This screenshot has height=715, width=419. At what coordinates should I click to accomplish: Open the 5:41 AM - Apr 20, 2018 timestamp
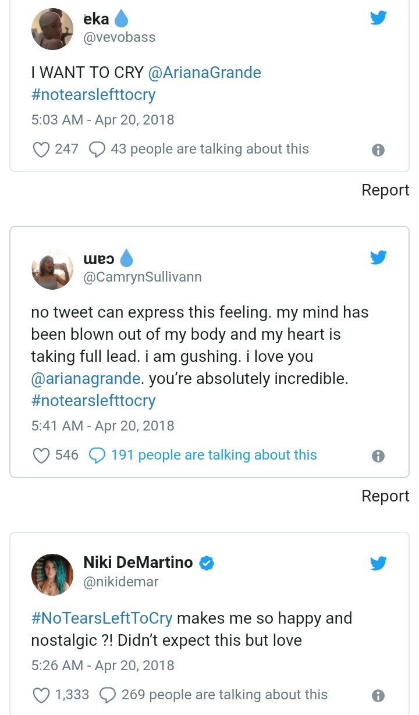[102, 426]
